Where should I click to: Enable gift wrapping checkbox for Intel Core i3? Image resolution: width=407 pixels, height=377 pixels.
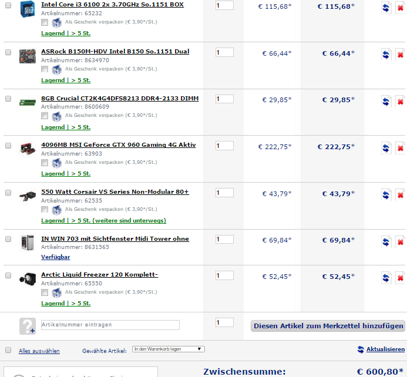point(45,22)
